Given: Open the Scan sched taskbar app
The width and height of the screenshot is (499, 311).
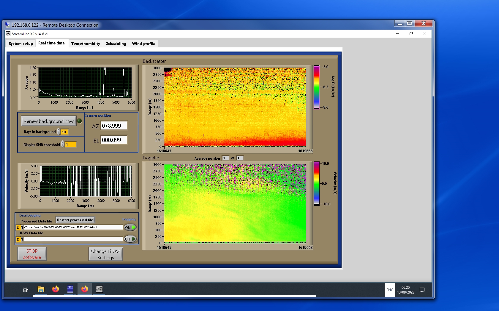Looking at the screenshot, I should click(99, 289).
